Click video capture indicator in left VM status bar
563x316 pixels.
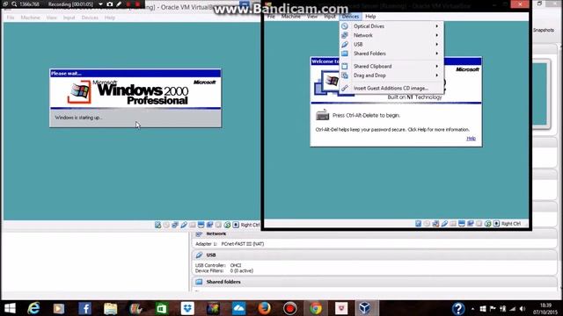click(209, 225)
